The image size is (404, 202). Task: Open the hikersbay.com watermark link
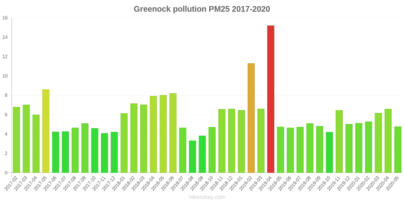click(x=207, y=197)
